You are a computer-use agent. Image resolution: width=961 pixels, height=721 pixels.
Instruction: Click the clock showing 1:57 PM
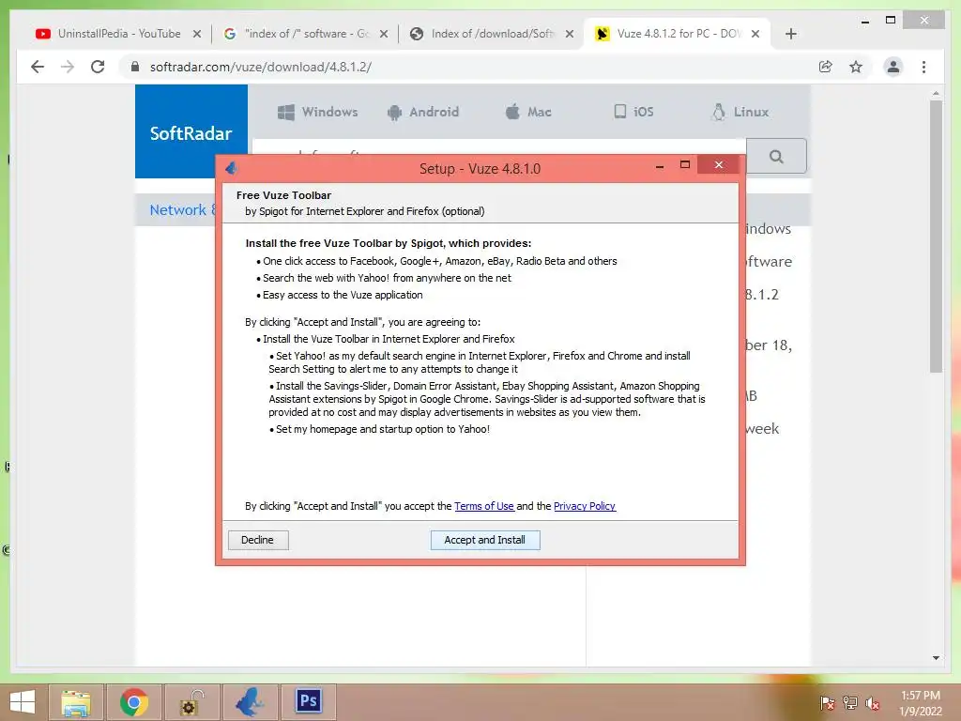pyautogui.click(x=921, y=702)
